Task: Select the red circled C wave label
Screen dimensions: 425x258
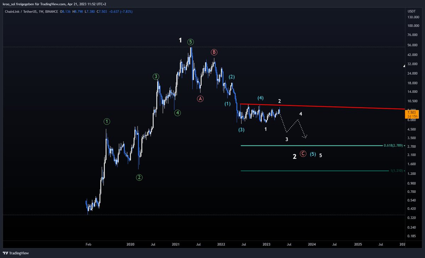Action: 303,154
